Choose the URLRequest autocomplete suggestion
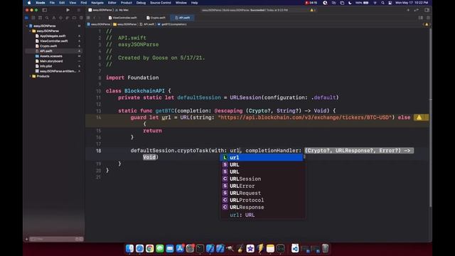The width and height of the screenshot is (455, 256). [262, 193]
